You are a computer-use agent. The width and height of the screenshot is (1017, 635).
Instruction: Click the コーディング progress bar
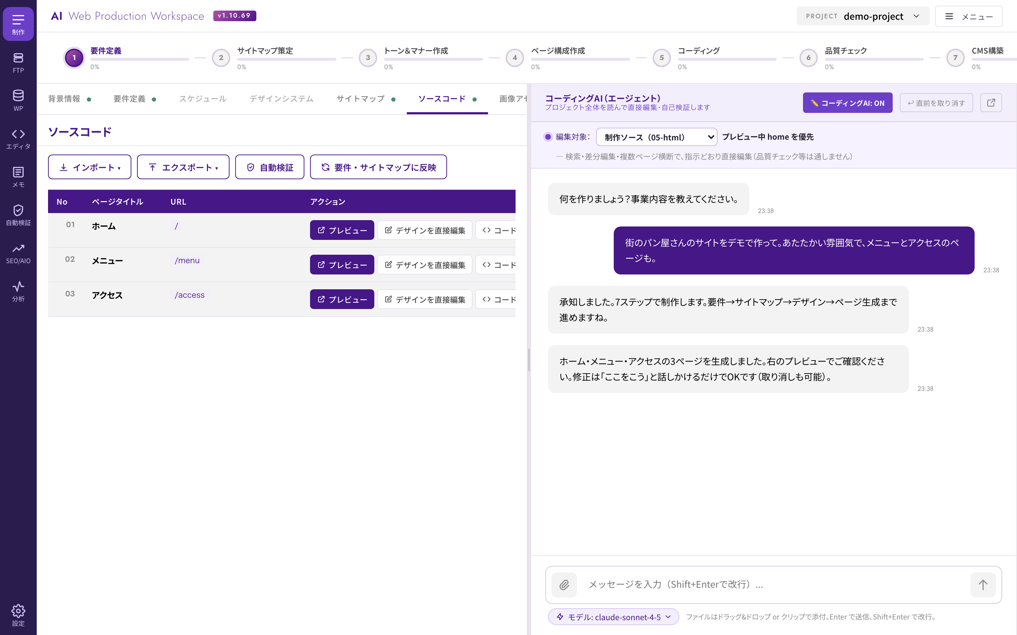(x=727, y=59)
